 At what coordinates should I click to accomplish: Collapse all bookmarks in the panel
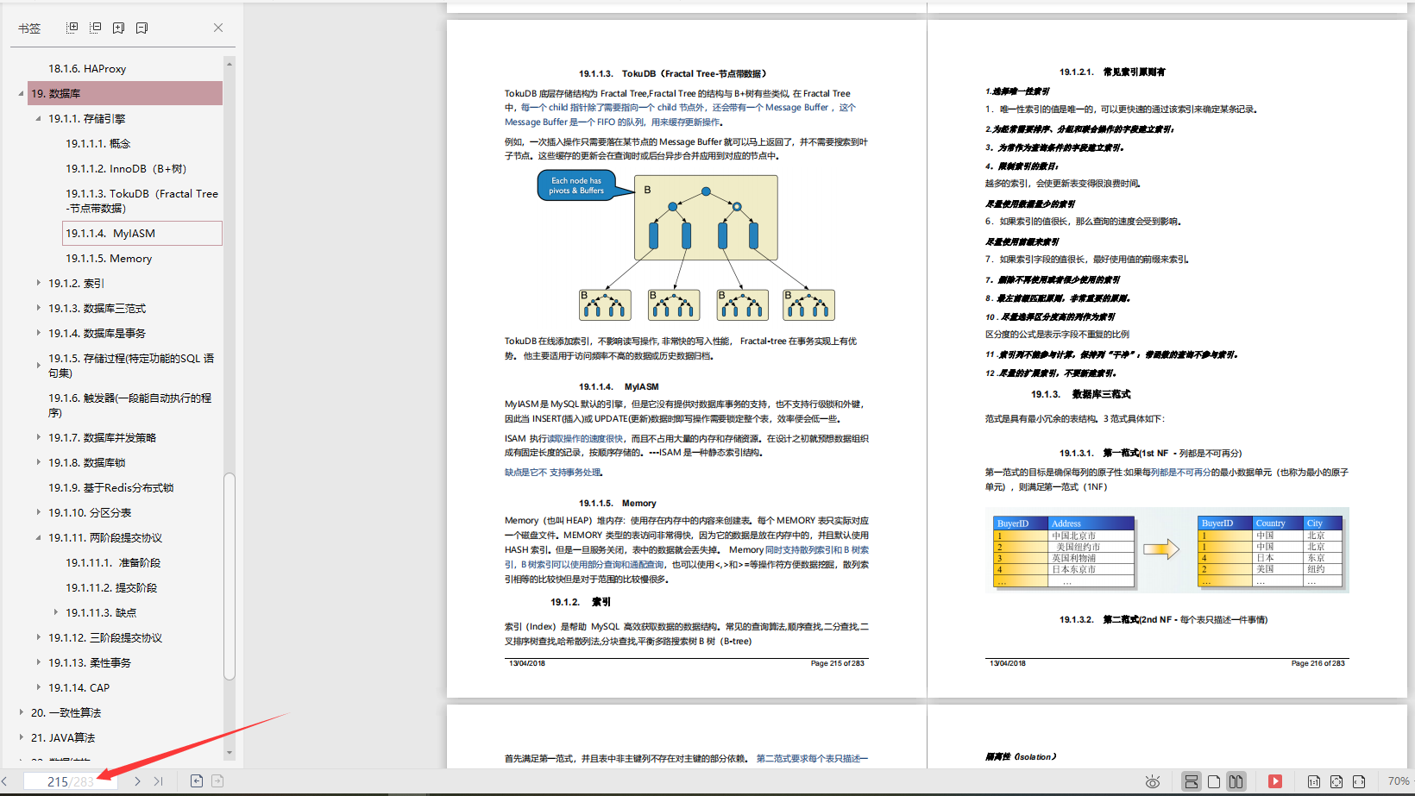95,28
